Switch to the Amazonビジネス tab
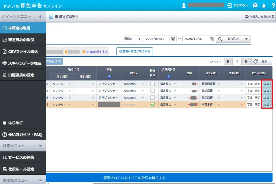The image size is (276, 184). (x=95, y=51)
